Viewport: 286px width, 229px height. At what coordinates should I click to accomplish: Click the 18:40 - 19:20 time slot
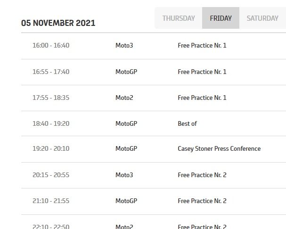[51, 123]
